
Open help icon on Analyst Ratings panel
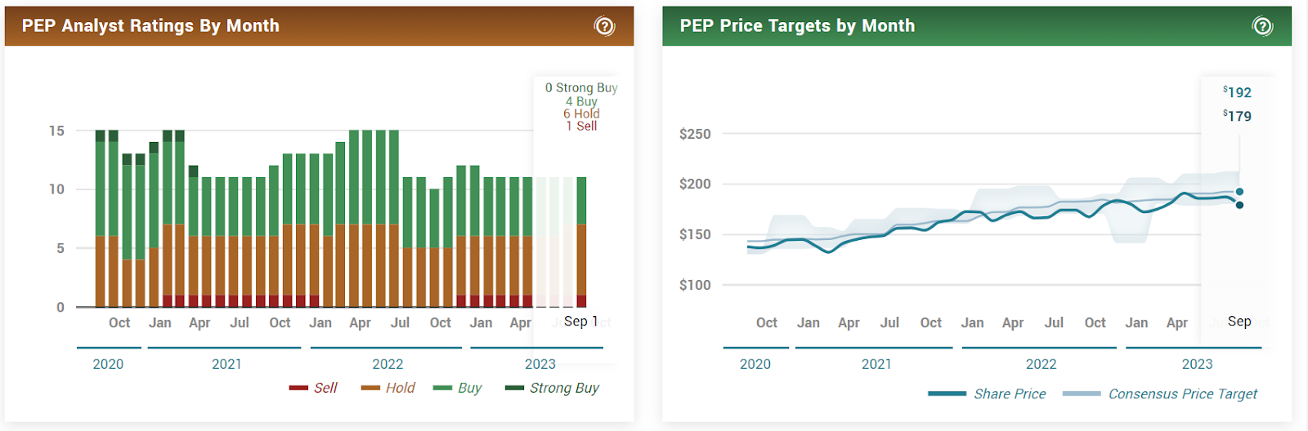coord(604,26)
